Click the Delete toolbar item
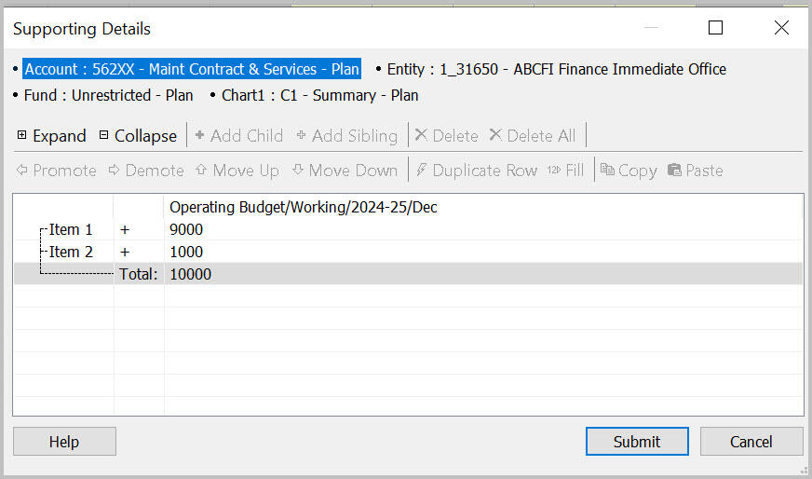This screenshot has height=479, width=812. pos(446,136)
